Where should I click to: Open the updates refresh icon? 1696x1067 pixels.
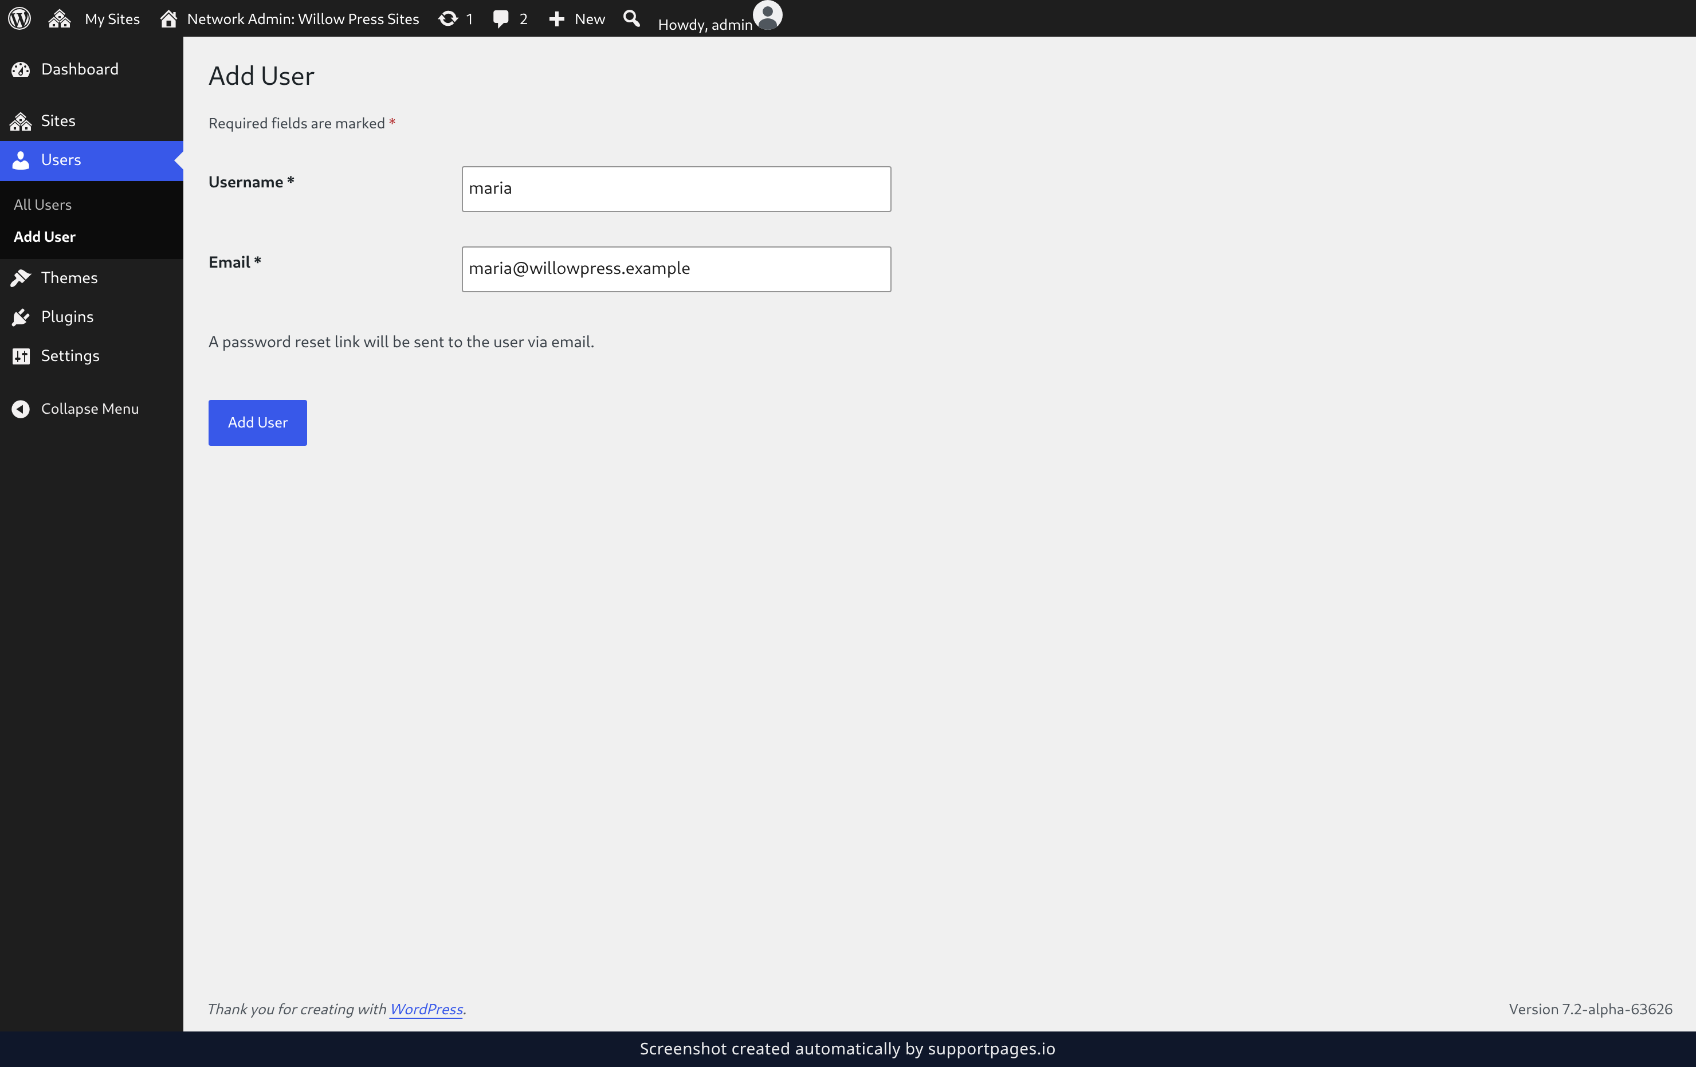(x=448, y=18)
